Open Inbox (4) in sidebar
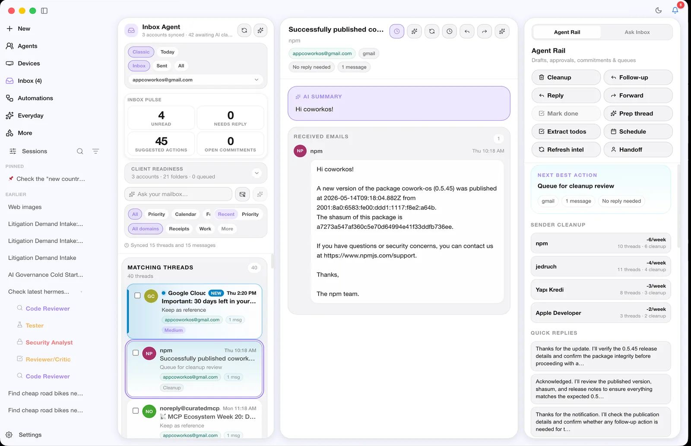 coord(29,81)
